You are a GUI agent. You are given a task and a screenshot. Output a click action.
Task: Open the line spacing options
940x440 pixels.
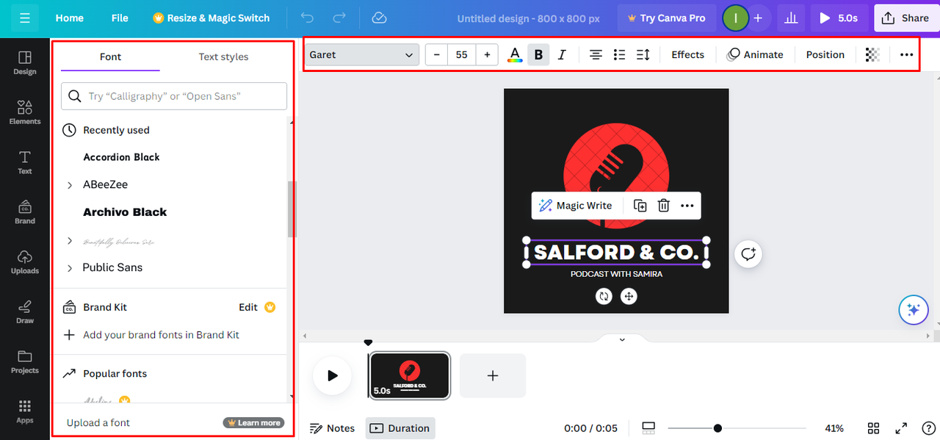pos(643,54)
